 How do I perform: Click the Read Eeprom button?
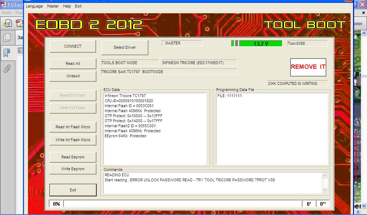pos(73,157)
